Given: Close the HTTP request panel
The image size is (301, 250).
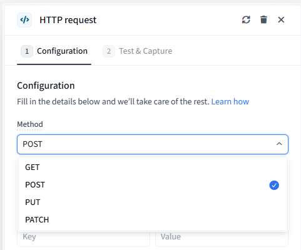Looking at the screenshot, I should (281, 20).
